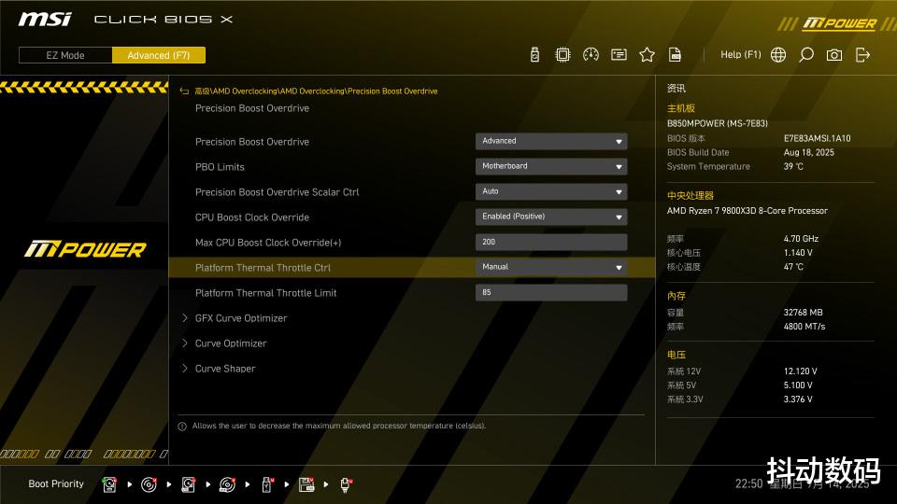Change language via the globe icon
This screenshot has height=504, width=897.
[778, 55]
